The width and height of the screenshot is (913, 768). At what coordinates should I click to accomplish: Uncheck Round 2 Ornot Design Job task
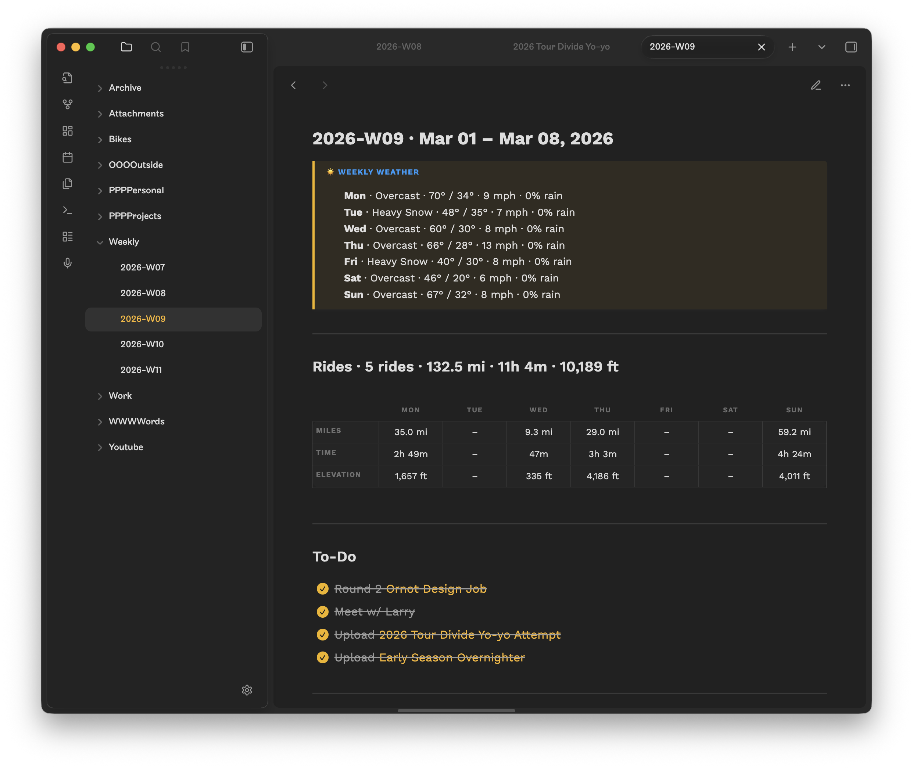(323, 589)
